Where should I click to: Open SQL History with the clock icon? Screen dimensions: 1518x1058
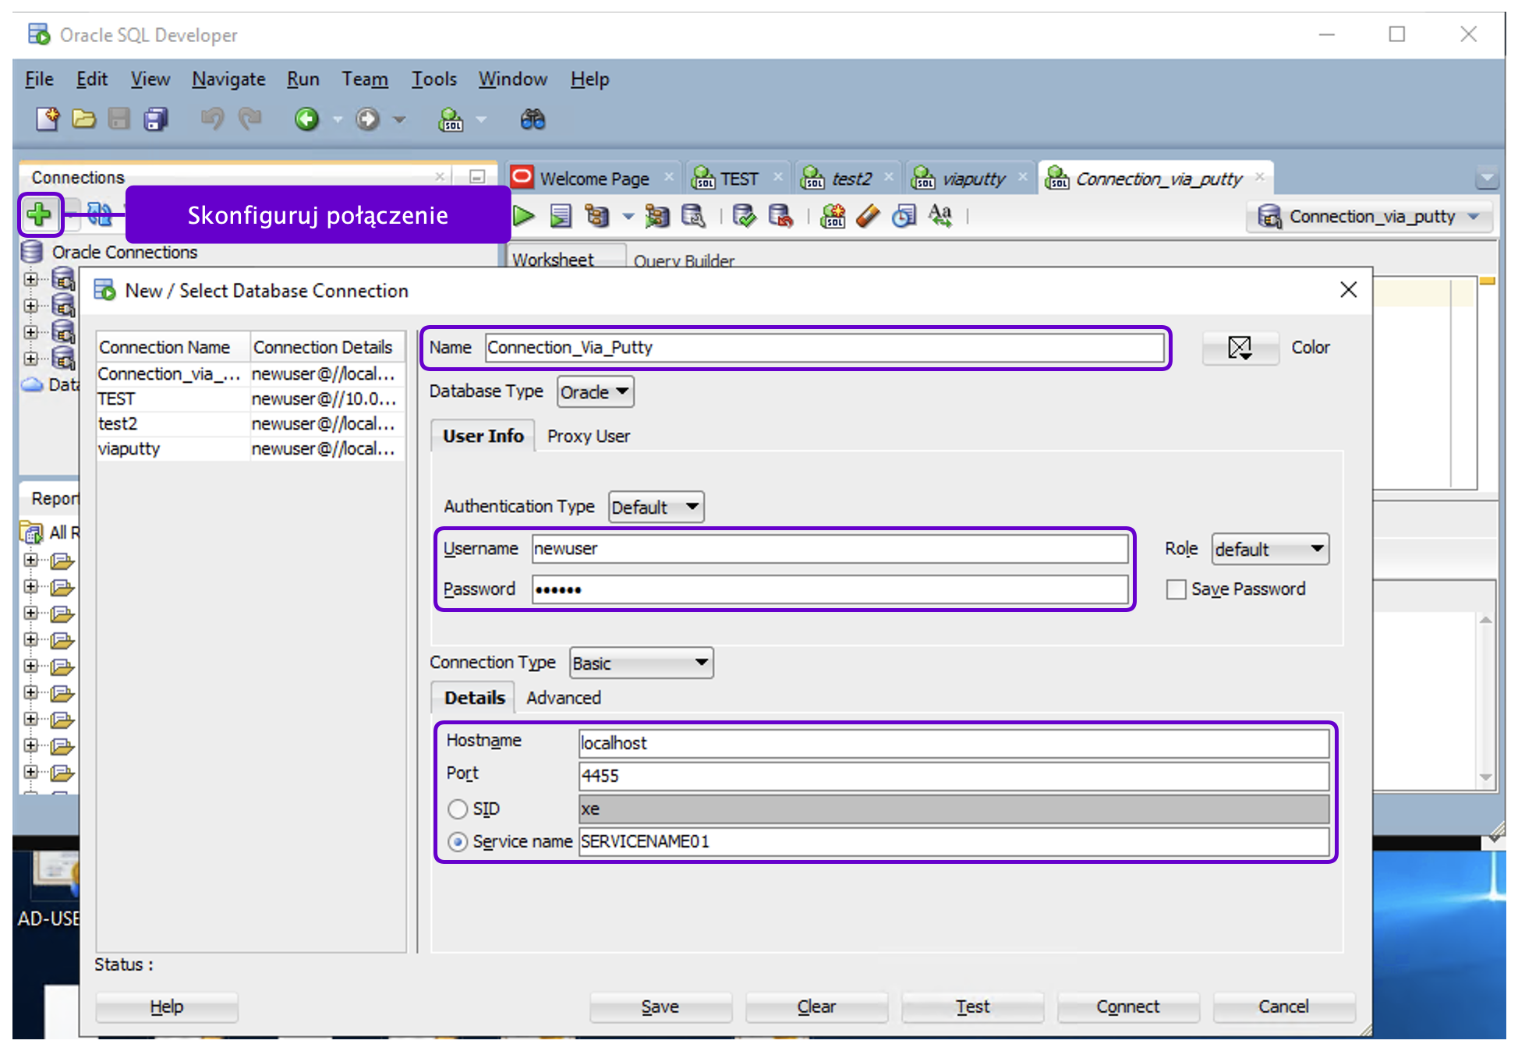coord(904,216)
